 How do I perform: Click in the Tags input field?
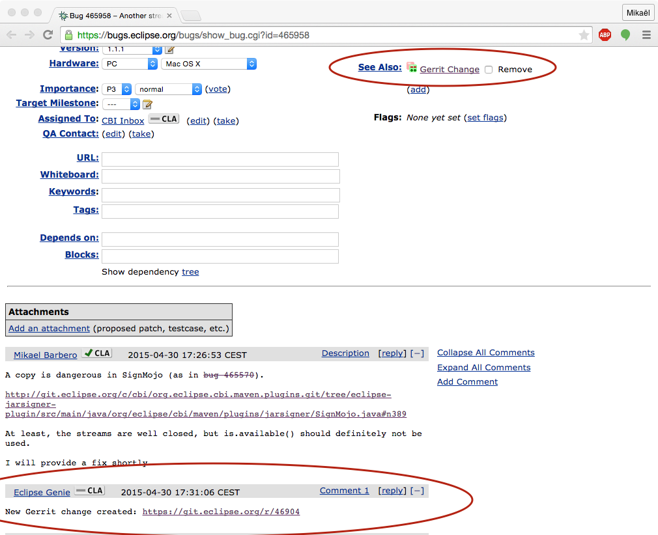tap(220, 212)
